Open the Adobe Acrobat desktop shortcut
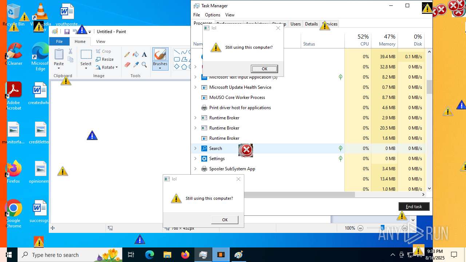 [14, 96]
